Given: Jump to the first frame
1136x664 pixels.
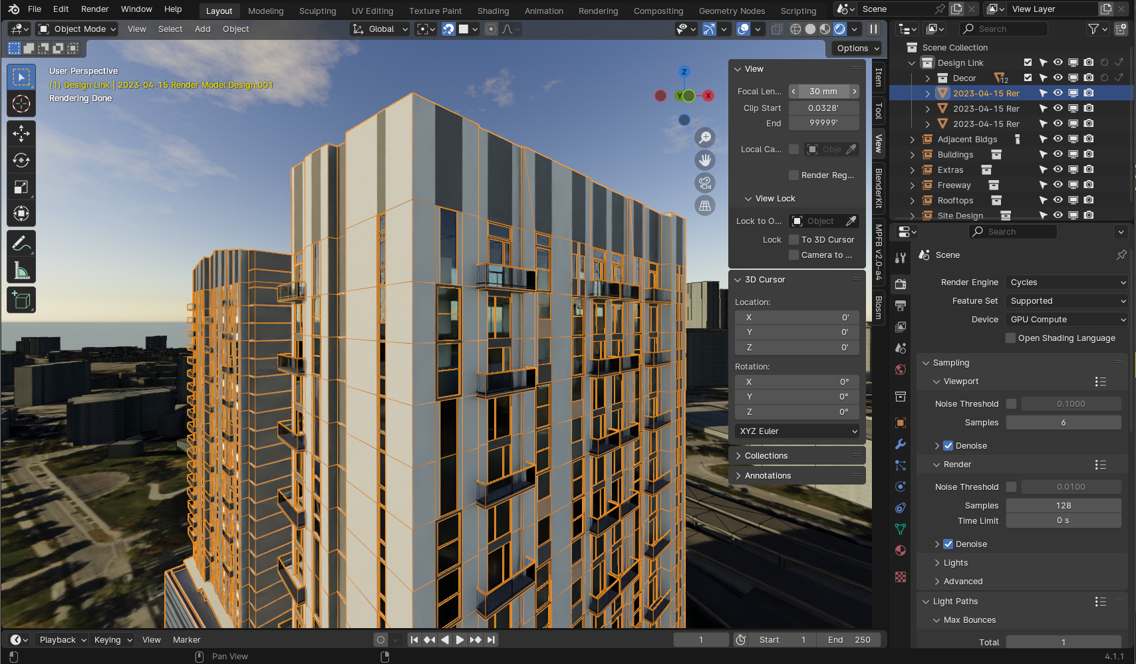Looking at the screenshot, I should click(x=414, y=640).
